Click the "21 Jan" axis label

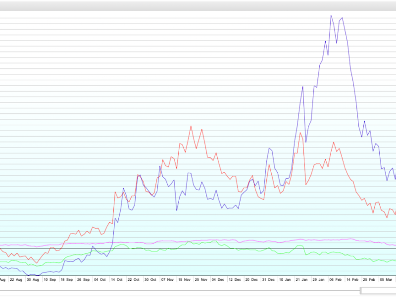point(302,280)
